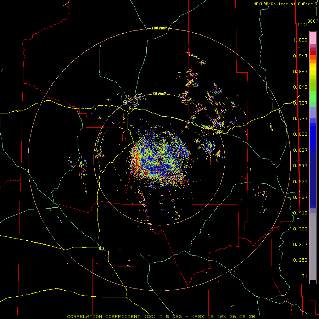
Task: Click the 0.627 scale value
Action: 300,150
